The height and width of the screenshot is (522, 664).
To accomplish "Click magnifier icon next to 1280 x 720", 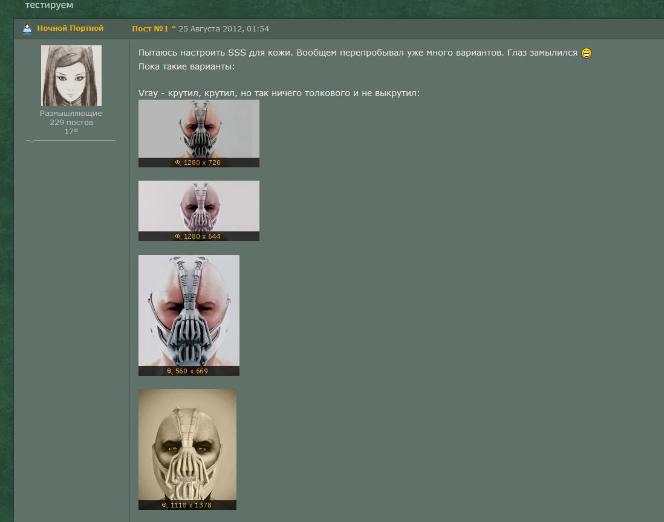I will (x=178, y=163).
